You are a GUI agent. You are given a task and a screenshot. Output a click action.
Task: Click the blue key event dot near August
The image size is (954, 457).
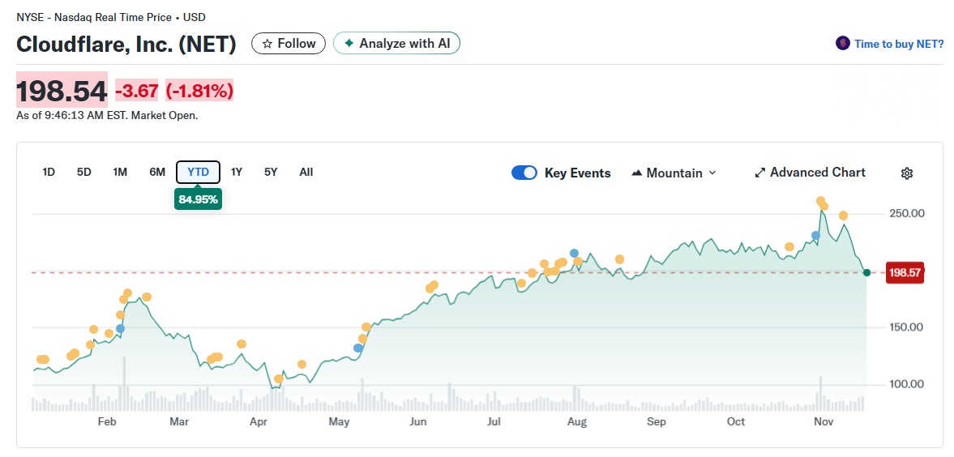574,254
